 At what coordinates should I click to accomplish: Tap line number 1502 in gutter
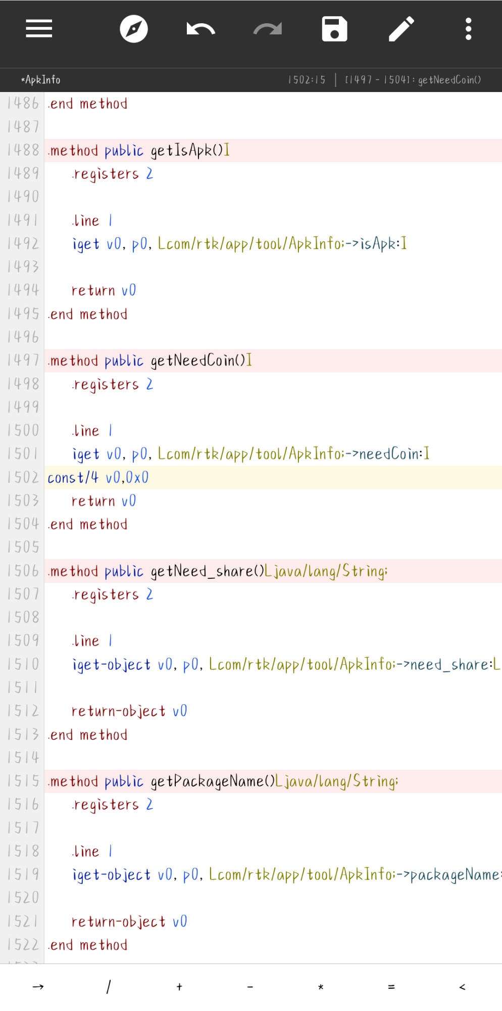(x=23, y=478)
